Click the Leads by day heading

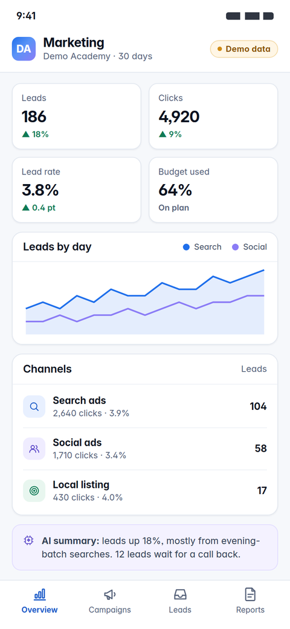[x=57, y=247]
